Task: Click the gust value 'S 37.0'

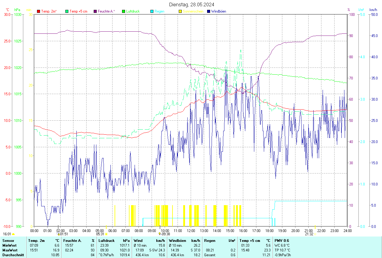Action: coord(195,250)
